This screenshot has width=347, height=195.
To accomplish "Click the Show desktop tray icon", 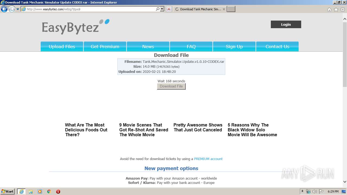I will [344, 191].
